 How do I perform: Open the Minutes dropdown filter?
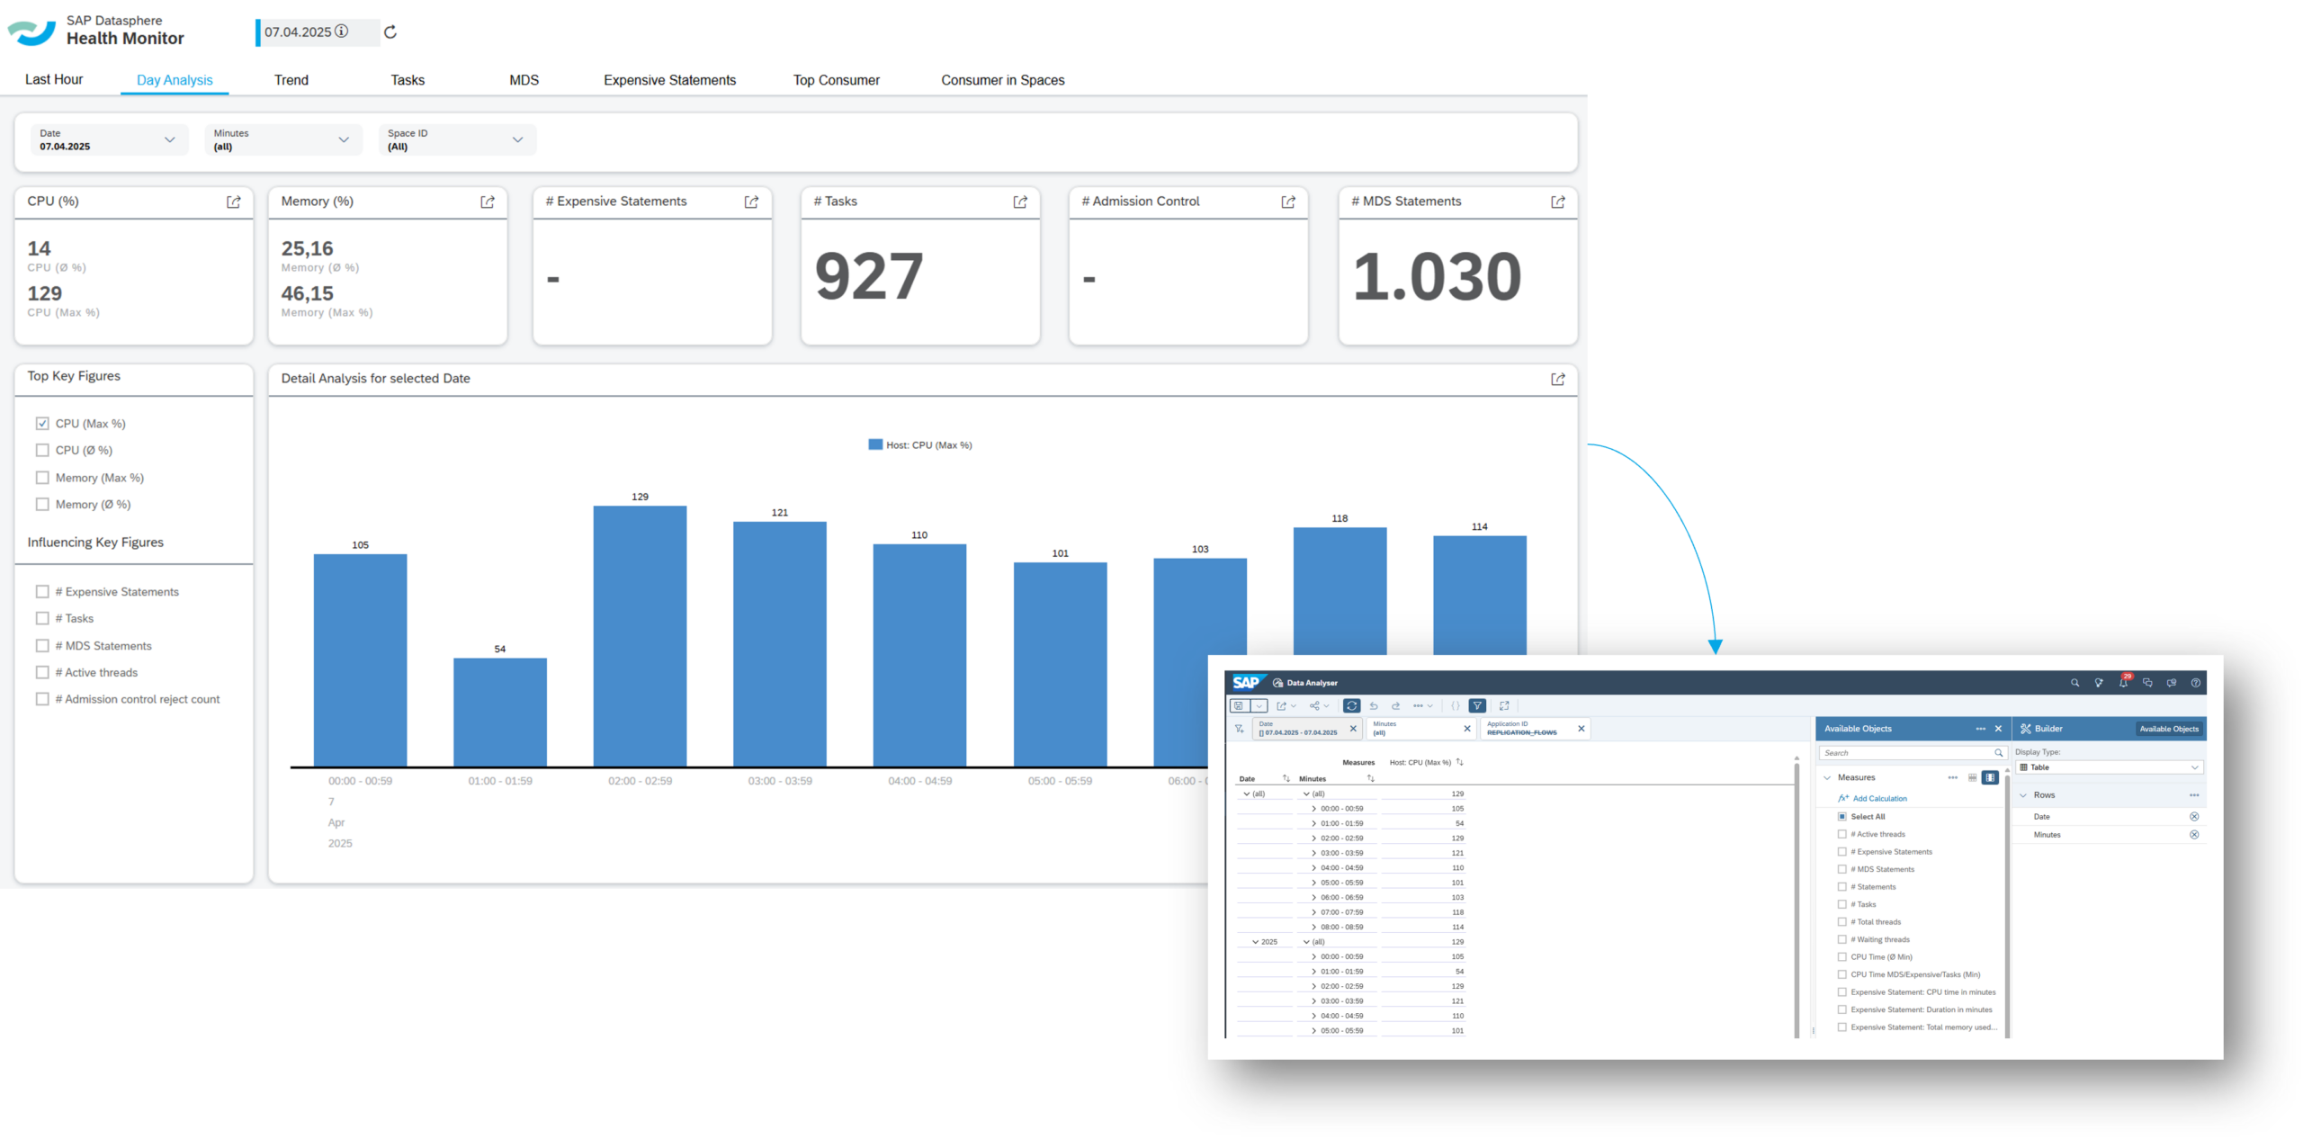point(282,139)
